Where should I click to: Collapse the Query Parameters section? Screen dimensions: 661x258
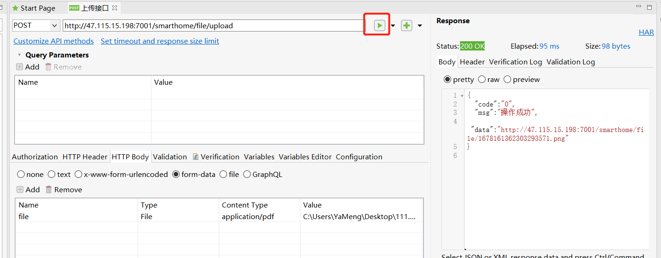(19, 55)
